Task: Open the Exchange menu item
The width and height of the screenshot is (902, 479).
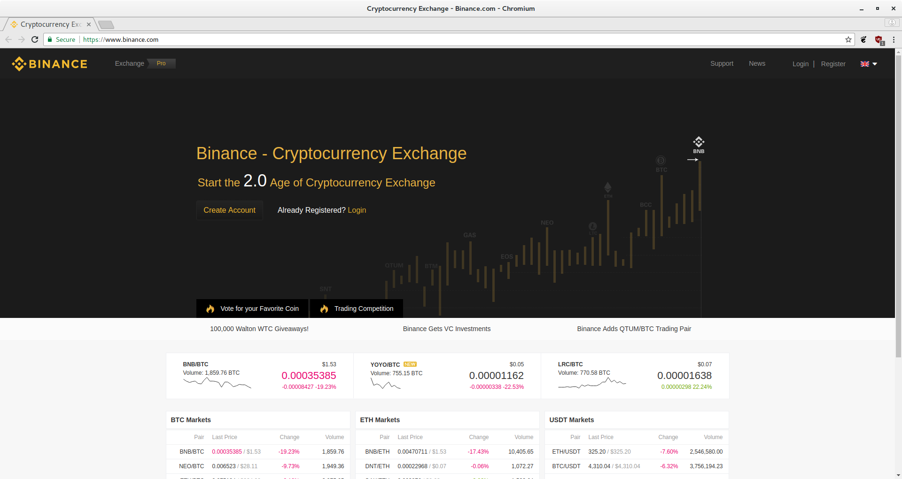Action: (130, 63)
